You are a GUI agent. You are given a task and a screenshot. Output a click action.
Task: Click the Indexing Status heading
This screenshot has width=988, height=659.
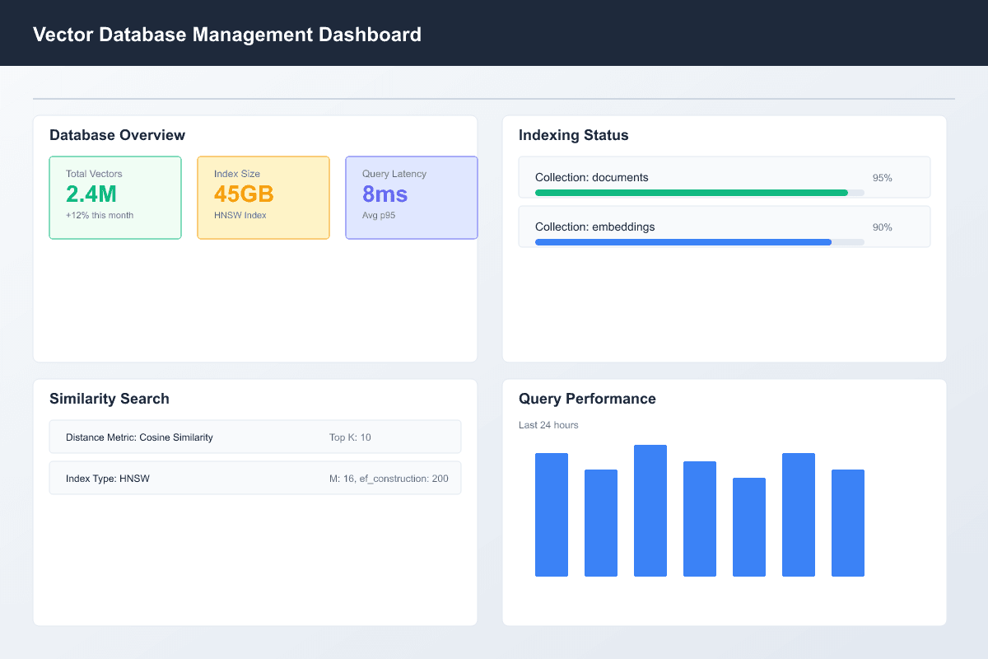coord(573,135)
